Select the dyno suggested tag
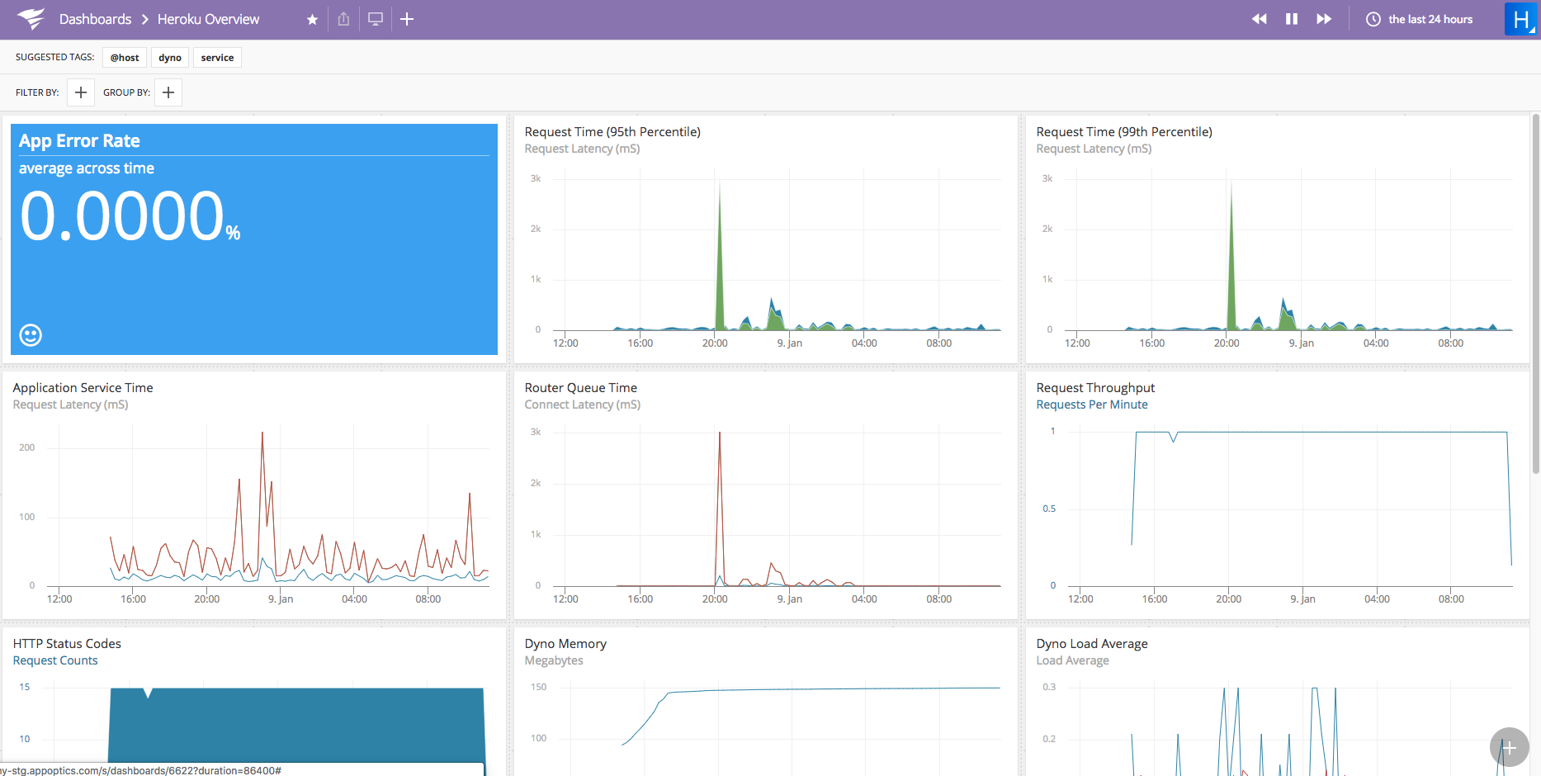This screenshot has width=1541, height=776. tap(169, 57)
